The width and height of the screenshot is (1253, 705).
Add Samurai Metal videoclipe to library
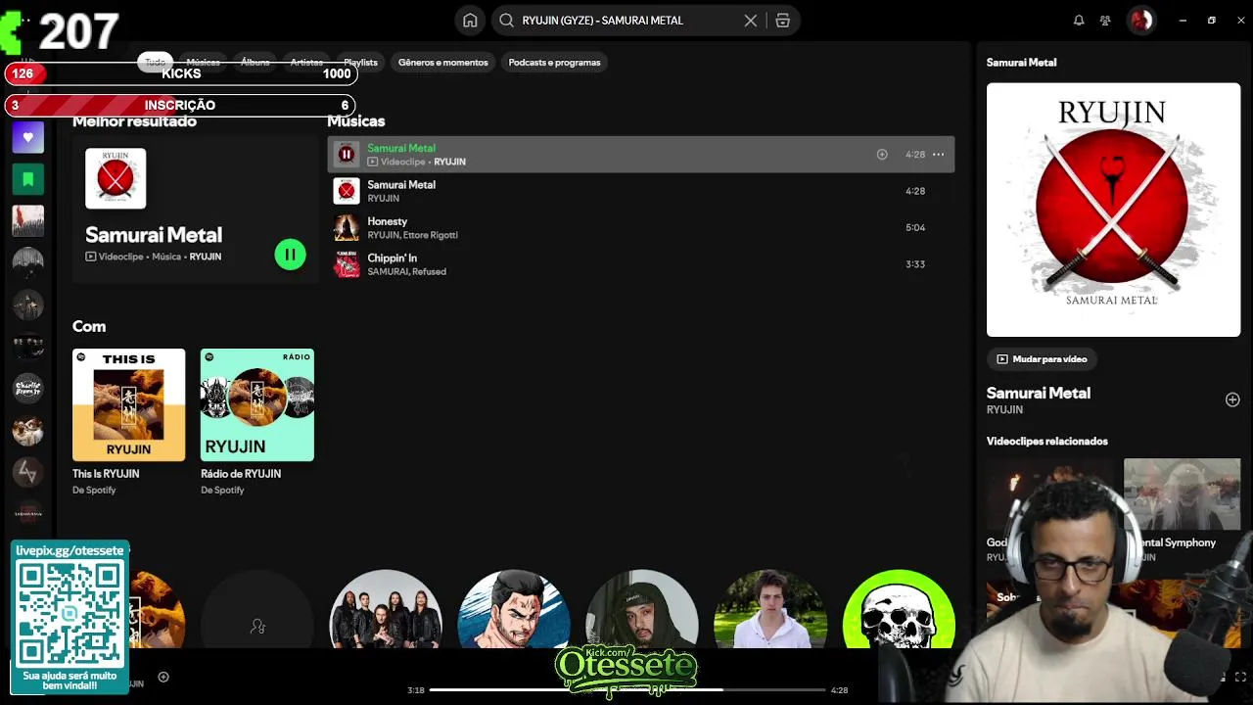(882, 154)
